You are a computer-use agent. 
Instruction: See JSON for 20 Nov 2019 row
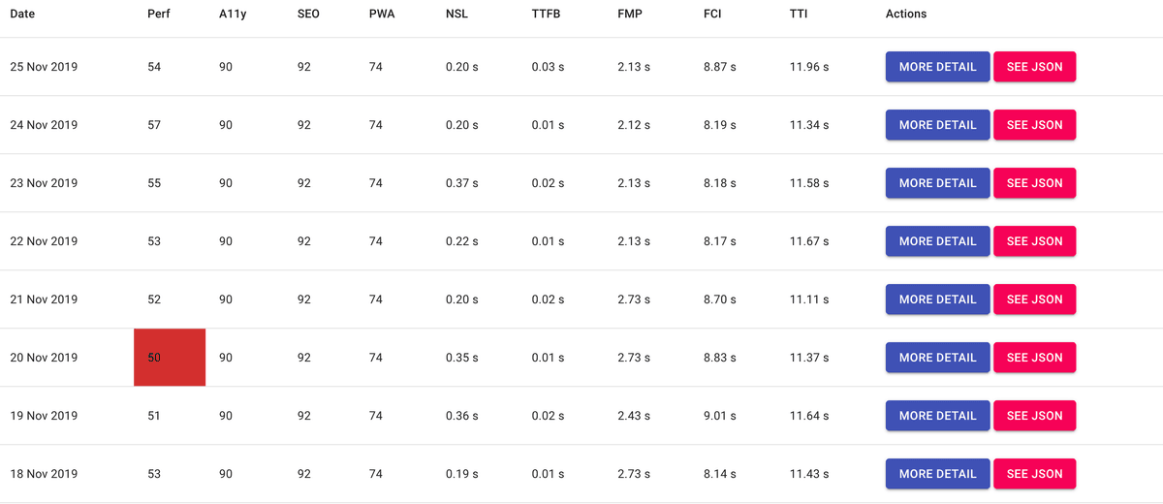[x=1034, y=358]
